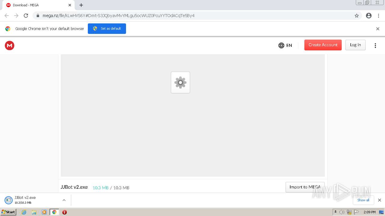Click the Chrome taskbar button

54,212
